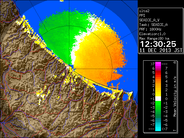Click the cyan <-7 velocity legend swatch
The width and height of the screenshot is (184, 138).
pos(158,129)
